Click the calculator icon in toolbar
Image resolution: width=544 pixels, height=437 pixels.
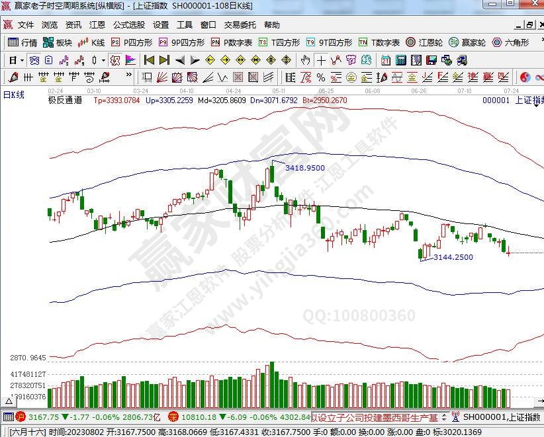400,60
